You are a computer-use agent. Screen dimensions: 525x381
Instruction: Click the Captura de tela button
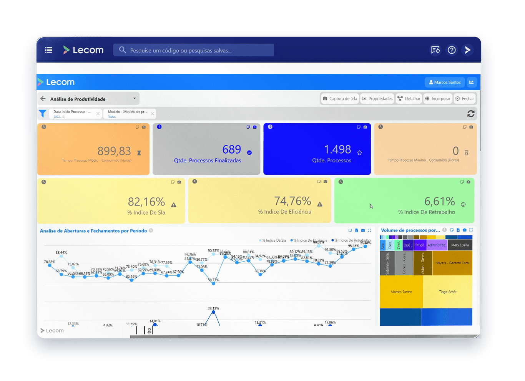pyautogui.click(x=340, y=99)
